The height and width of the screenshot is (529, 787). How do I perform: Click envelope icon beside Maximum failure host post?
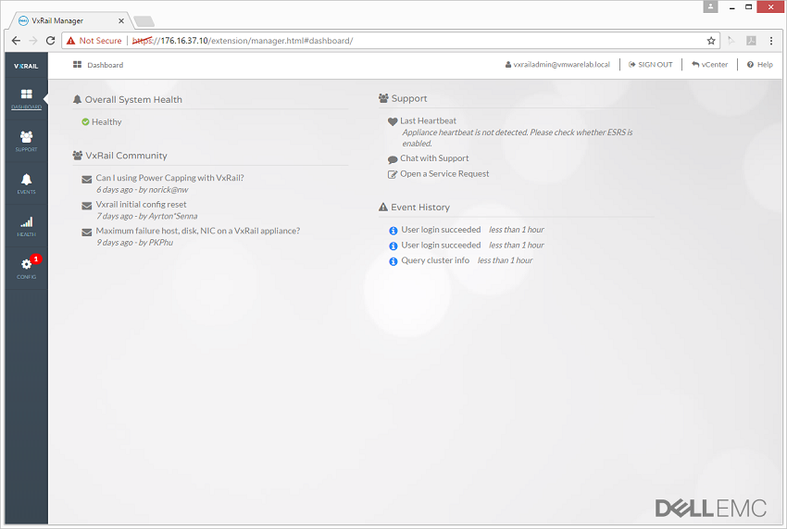[86, 233]
